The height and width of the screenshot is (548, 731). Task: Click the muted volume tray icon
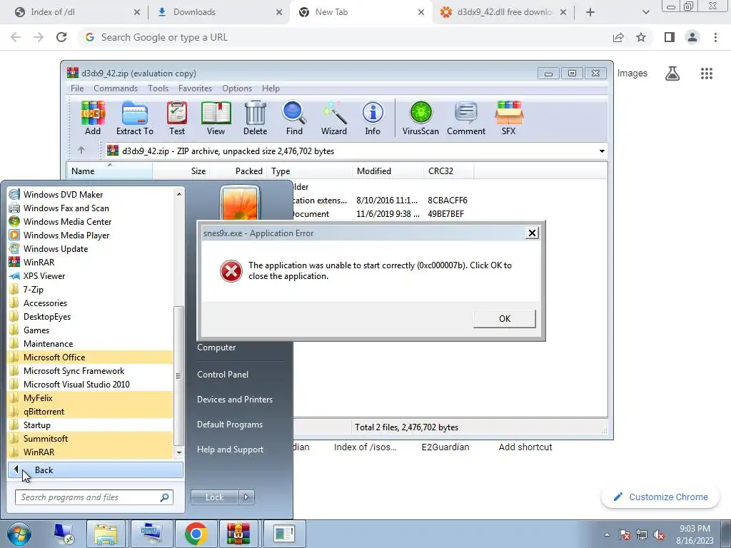click(659, 535)
